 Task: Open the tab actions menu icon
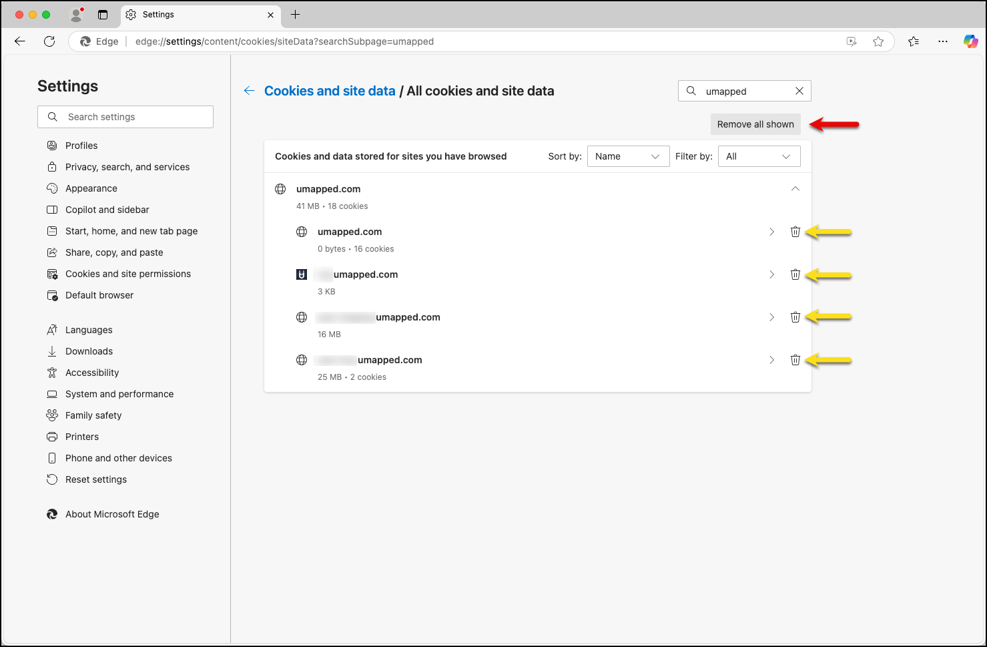tap(103, 15)
